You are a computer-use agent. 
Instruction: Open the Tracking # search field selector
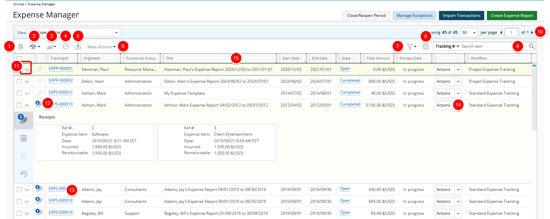coord(447,46)
